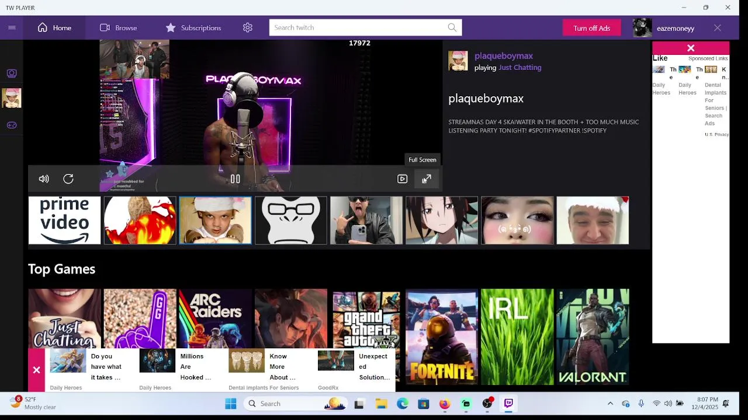Open the clock showing 8:07 PM
This screenshot has width=748, height=420.
[705, 403]
